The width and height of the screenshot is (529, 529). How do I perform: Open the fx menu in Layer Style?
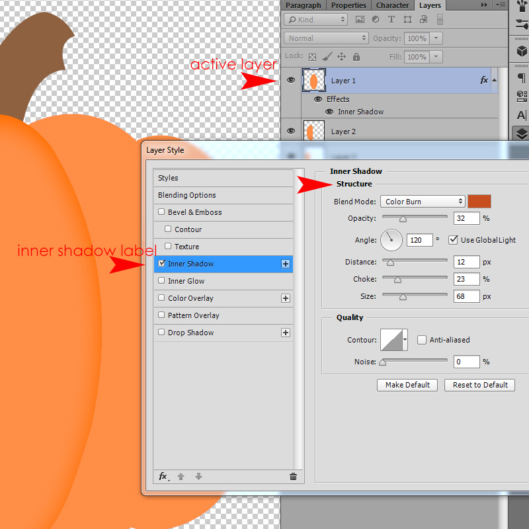pyautogui.click(x=163, y=476)
